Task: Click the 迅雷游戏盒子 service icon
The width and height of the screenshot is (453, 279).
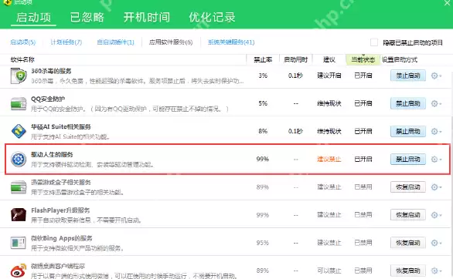Action: coord(19,187)
